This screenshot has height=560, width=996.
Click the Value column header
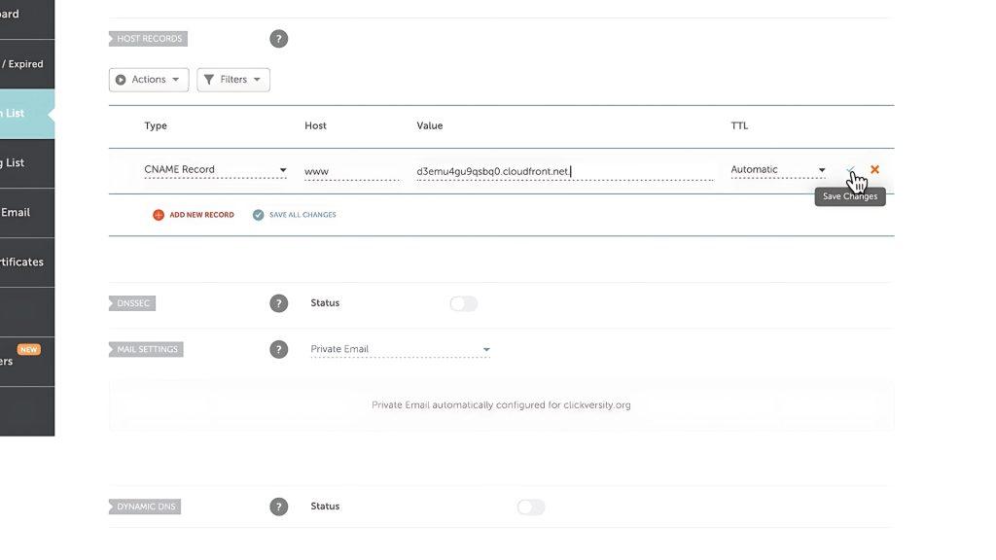point(429,125)
